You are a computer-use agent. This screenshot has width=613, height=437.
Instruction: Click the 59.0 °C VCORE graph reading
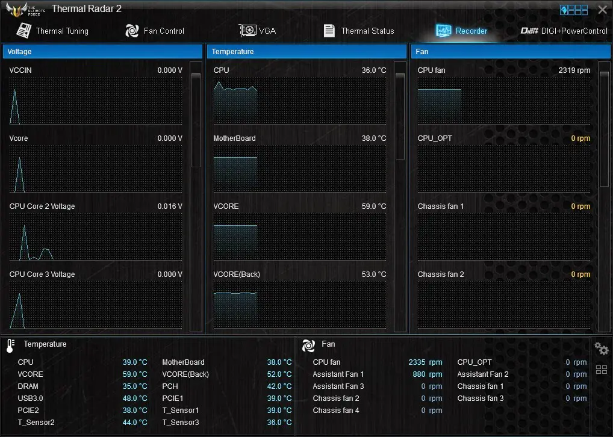point(374,206)
